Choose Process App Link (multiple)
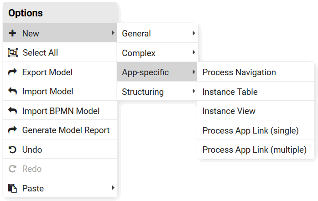Screen dimensions: 318x201 point(254,149)
